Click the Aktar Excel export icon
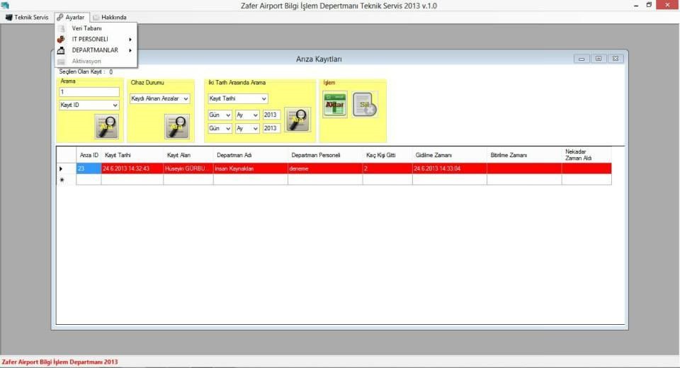The width and height of the screenshot is (680, 368). [335, 104]
